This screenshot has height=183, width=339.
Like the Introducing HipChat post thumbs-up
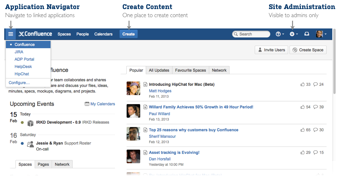[x=302, y=84]
